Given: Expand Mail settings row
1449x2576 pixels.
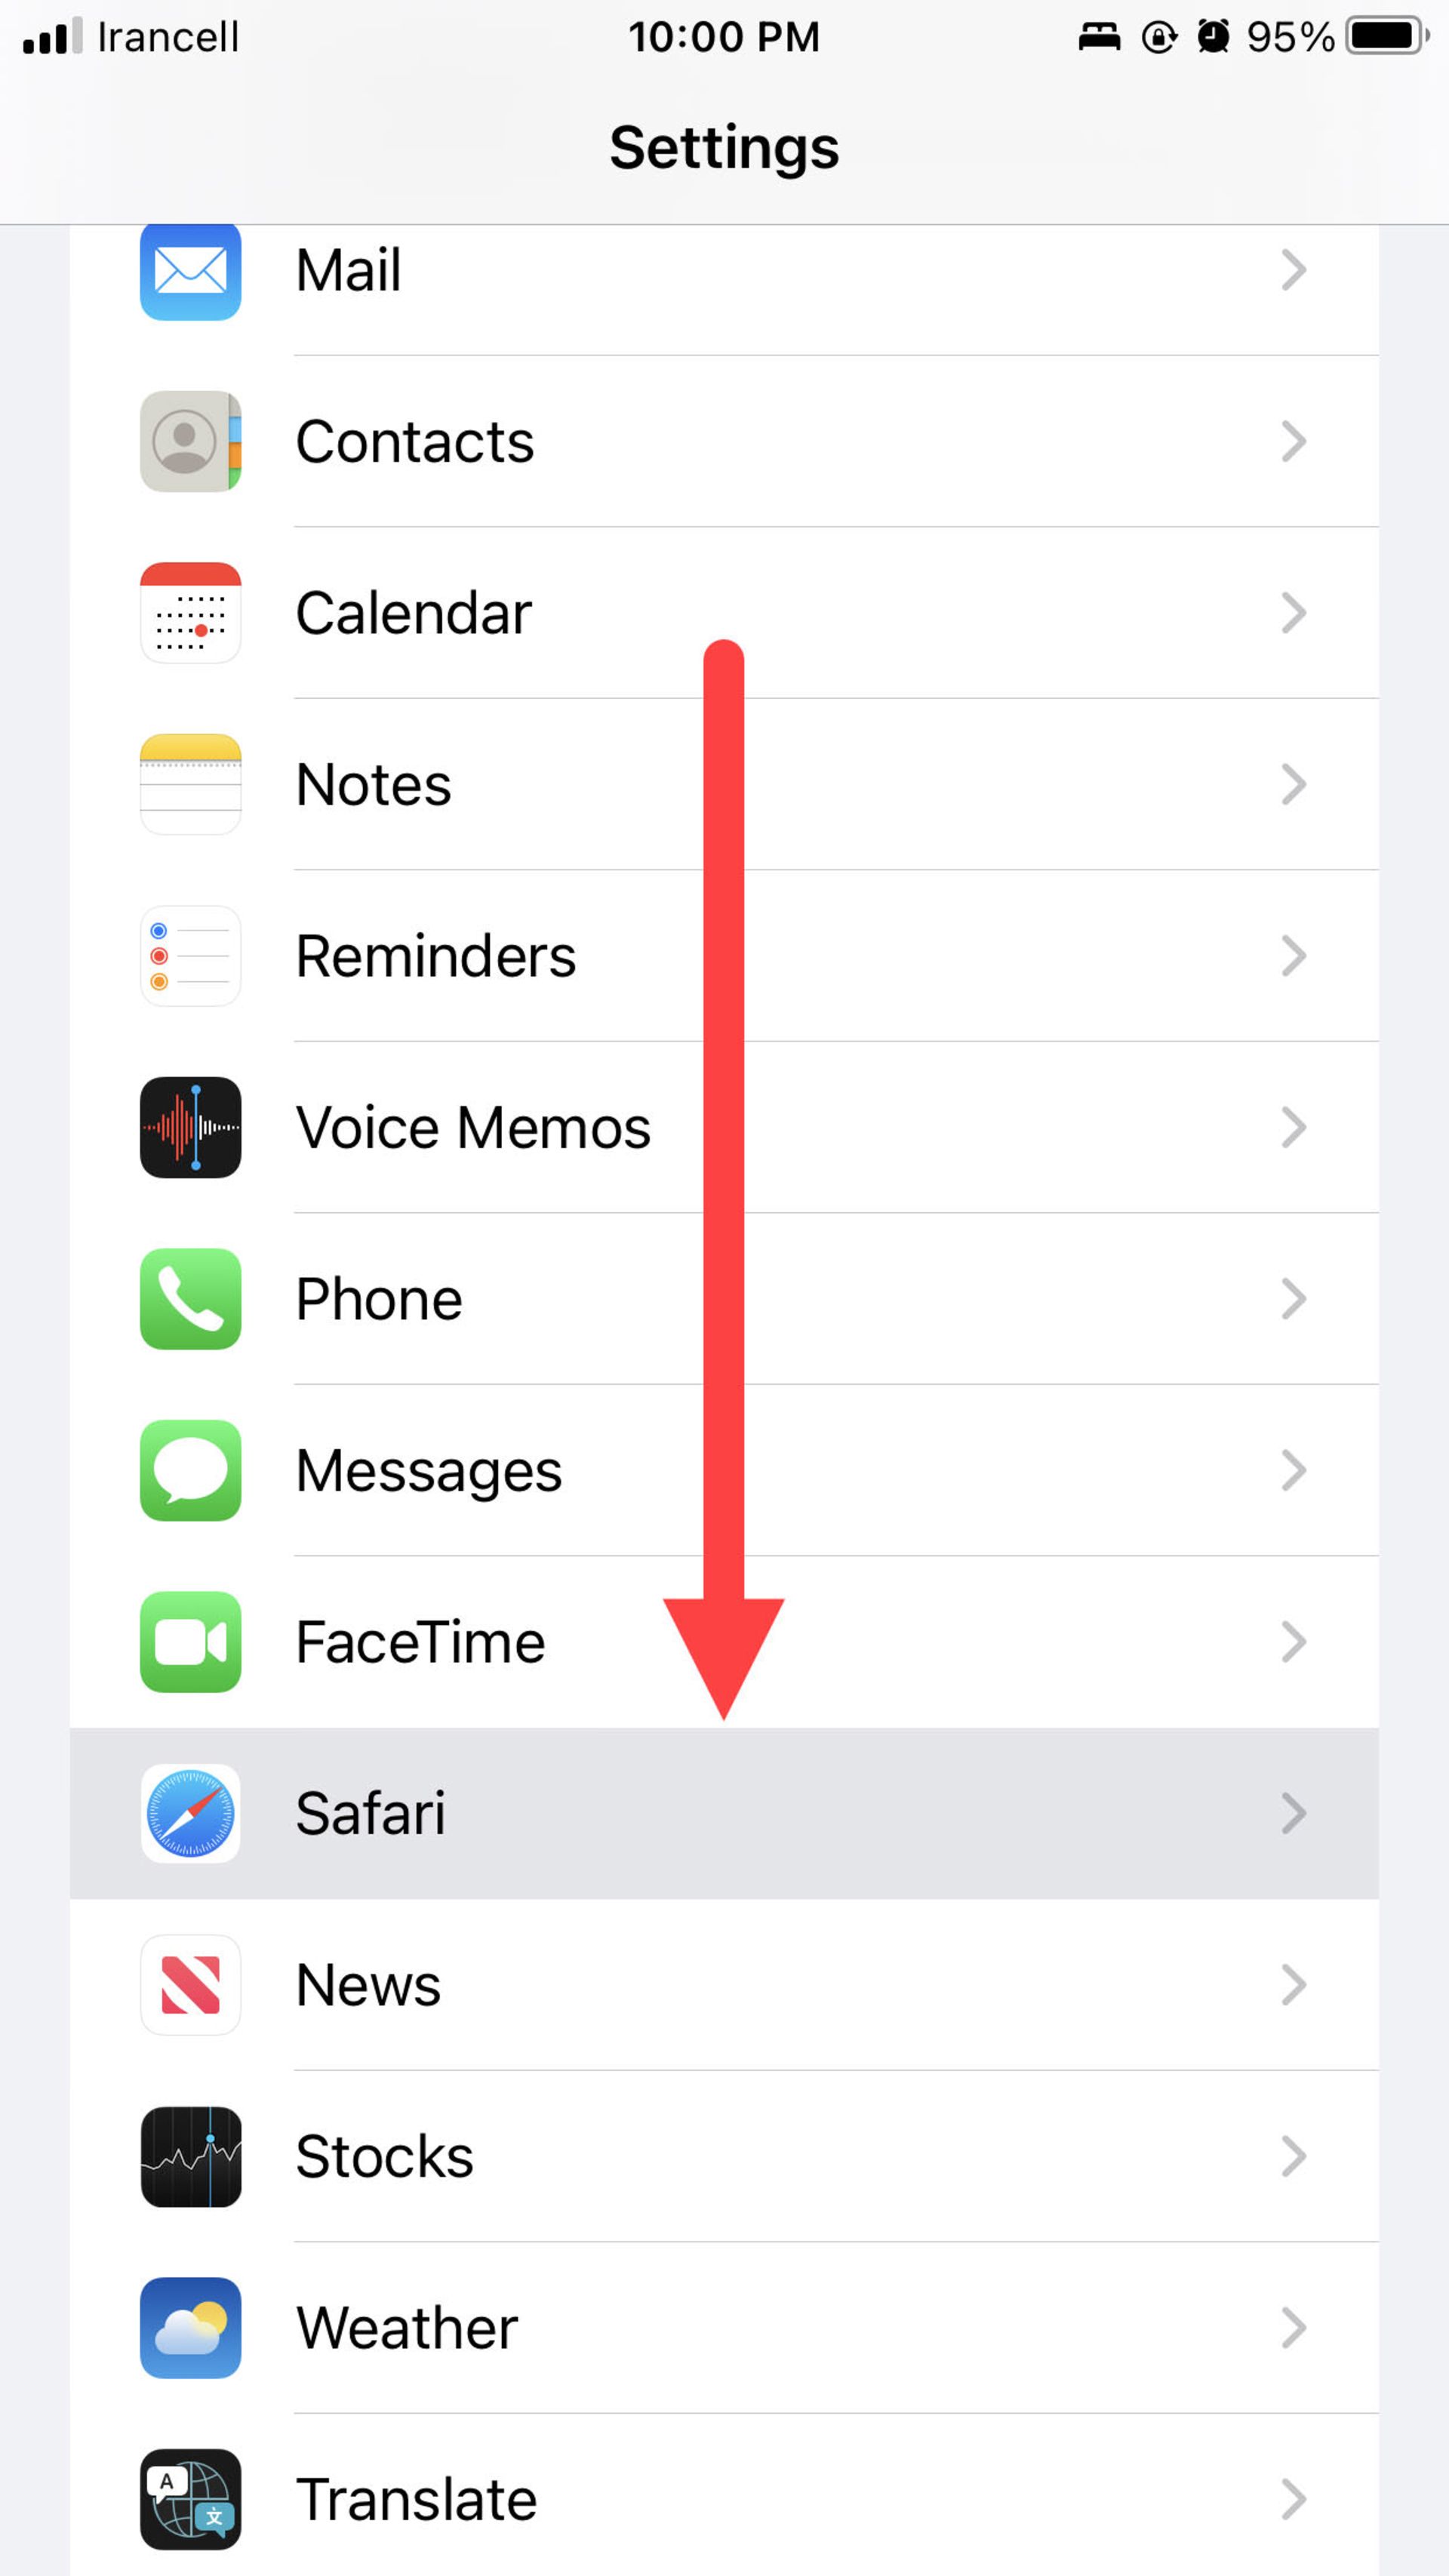Looking at the screenshot, I should (x=724, y=269).
